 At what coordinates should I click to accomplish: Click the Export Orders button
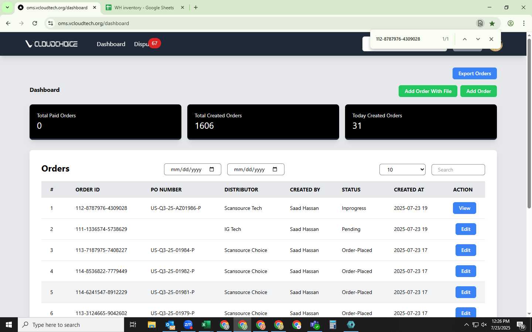tap(475, 73)
